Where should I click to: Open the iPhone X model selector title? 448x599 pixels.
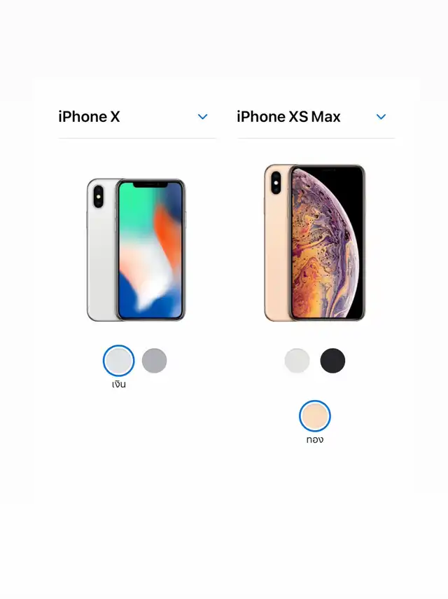[x=89, y=116]
